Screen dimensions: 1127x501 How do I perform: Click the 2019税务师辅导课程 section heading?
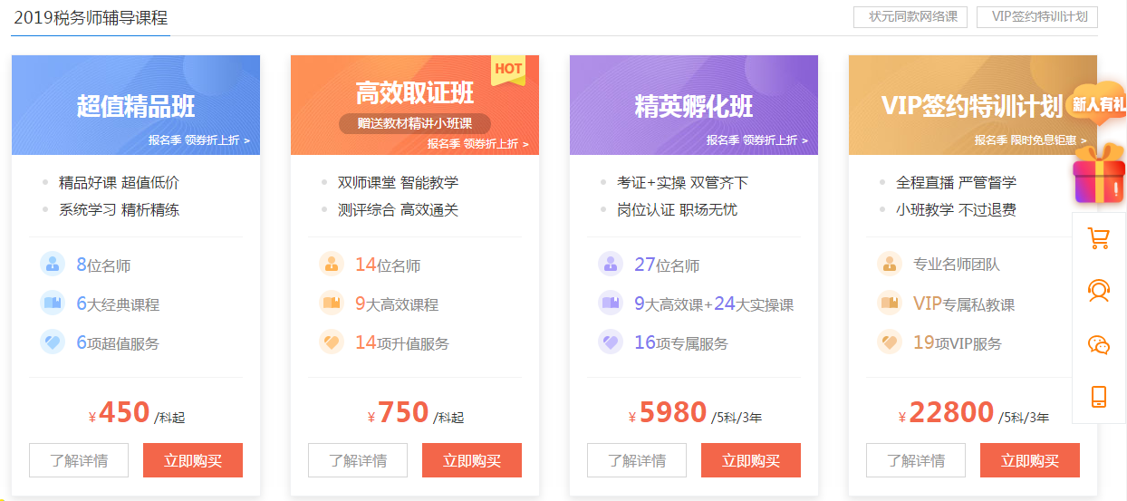[91, 18]
